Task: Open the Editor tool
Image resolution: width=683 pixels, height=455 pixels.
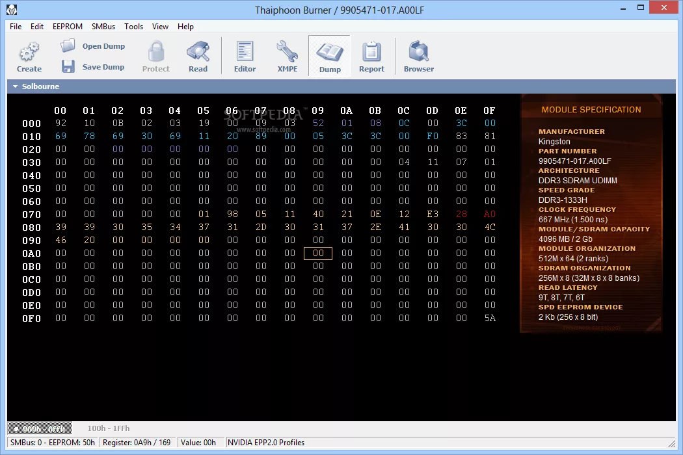Action: click(x=245, y=56)
